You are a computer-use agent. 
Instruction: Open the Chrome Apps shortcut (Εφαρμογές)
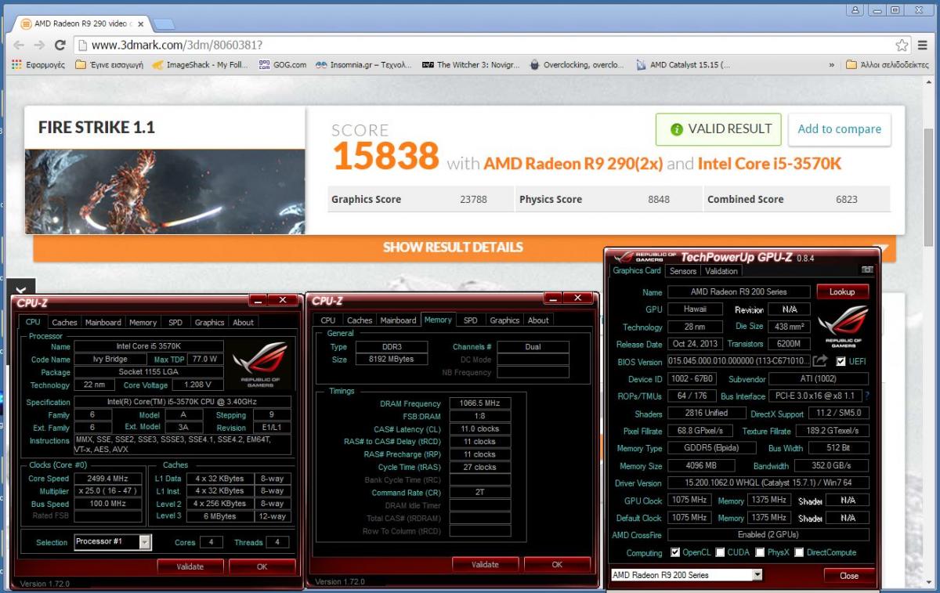pos(38,65)
